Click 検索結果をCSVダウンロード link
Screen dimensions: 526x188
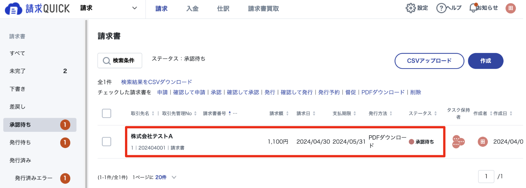coord(157,82)
